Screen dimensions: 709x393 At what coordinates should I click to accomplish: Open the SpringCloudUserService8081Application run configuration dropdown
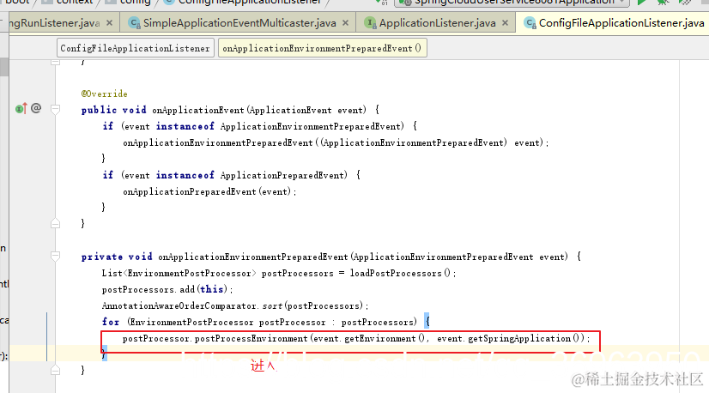pos(512,3)
